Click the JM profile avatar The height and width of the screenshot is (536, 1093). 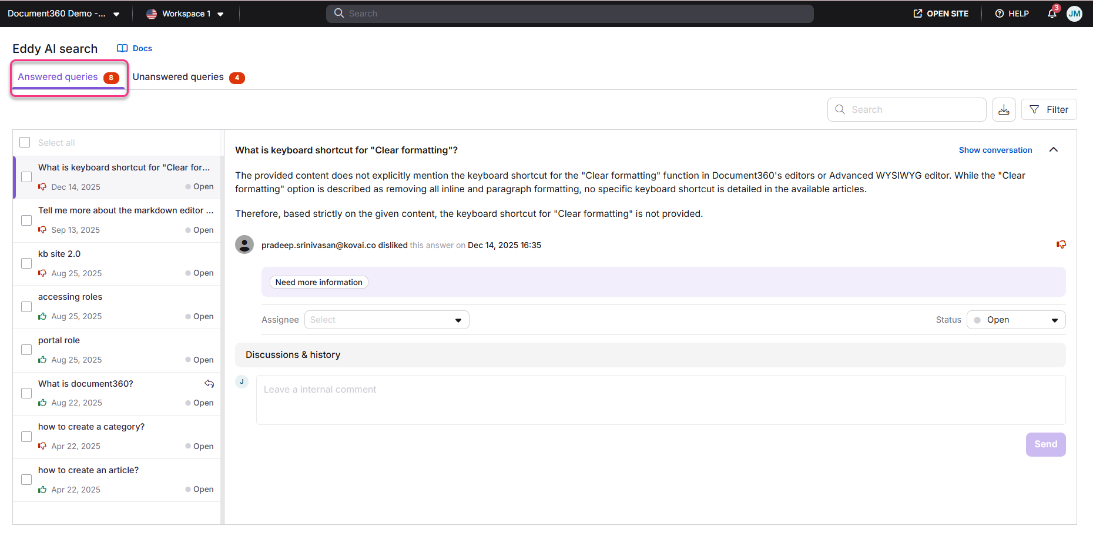point(1075,13)
